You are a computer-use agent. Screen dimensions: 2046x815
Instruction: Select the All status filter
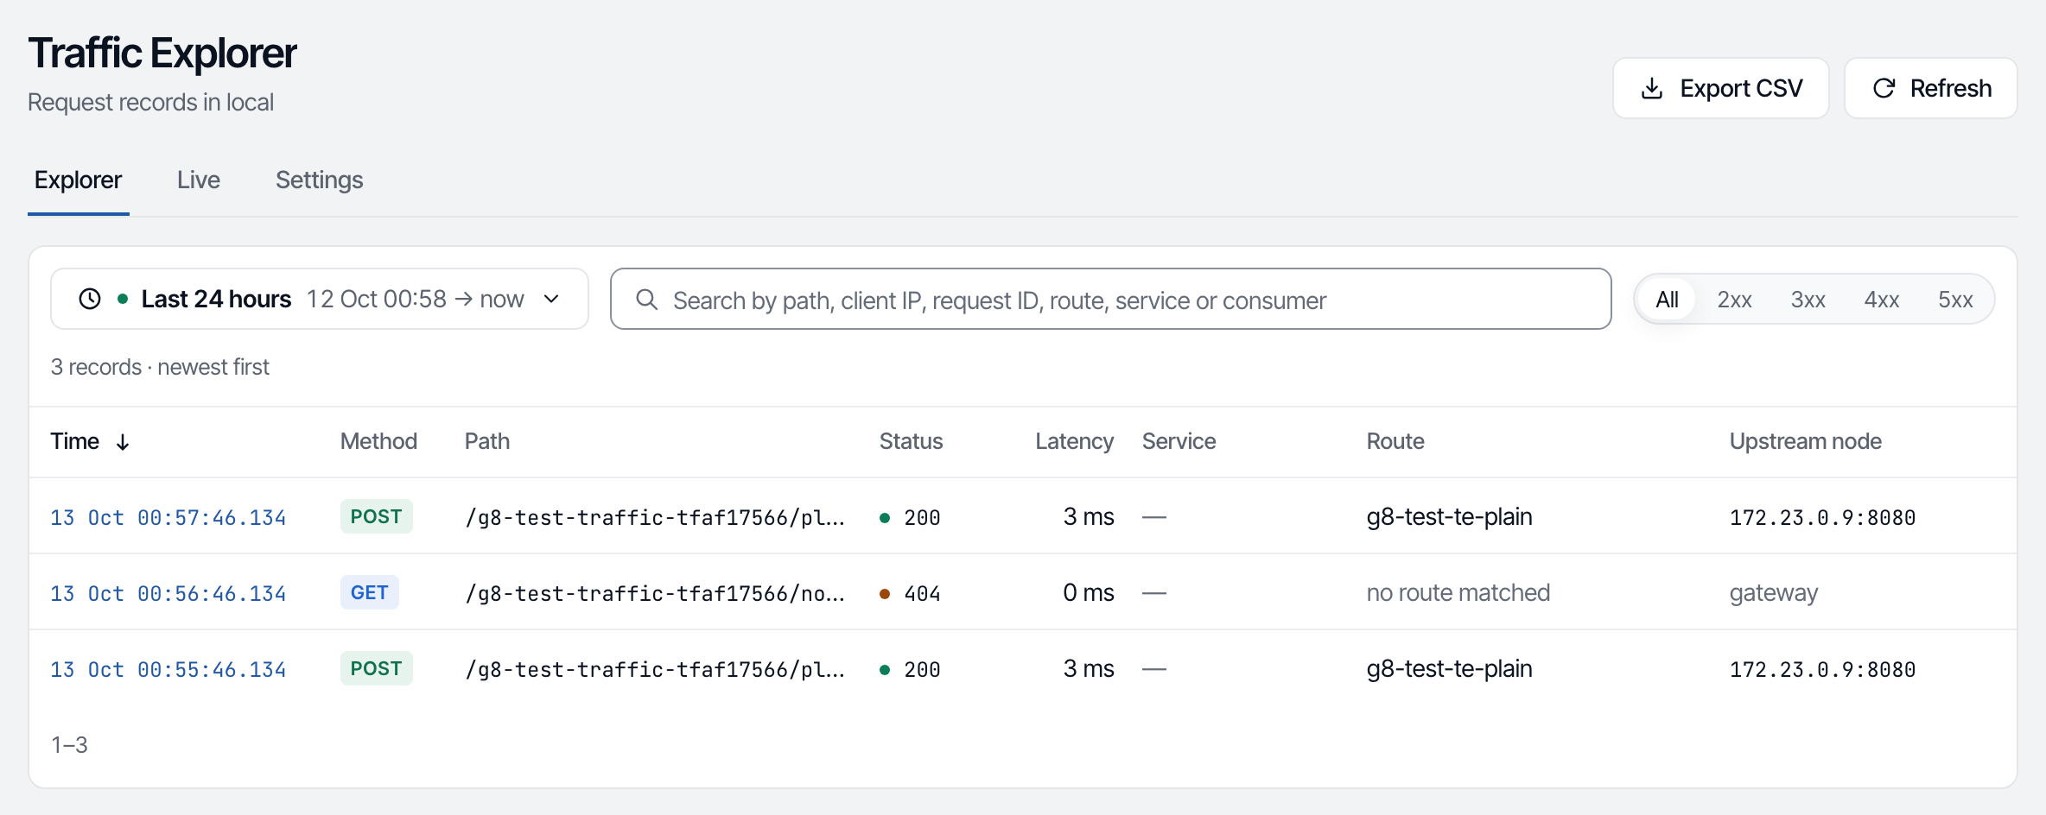point(1667,300)
